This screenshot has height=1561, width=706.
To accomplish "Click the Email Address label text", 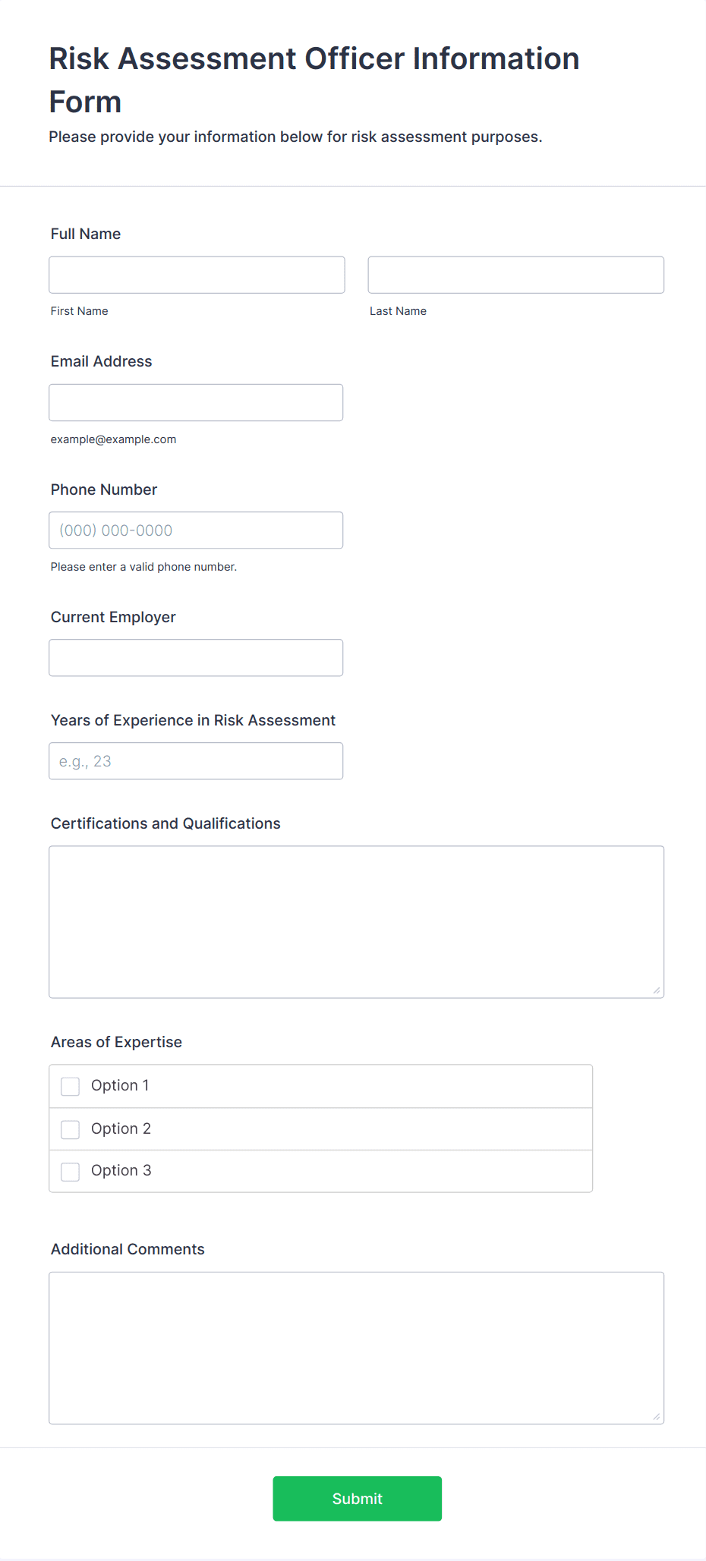I will coord(101,361).
